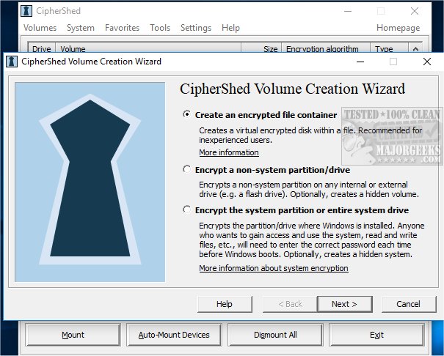Click the Dismount All button
The height and width of the screenshot is (356, 444).
(x=275, y=335)
